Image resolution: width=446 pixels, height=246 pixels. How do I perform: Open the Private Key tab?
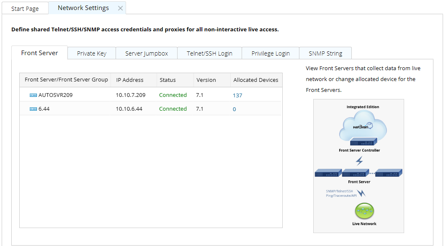pyautogui.click(x=91, y=53)
